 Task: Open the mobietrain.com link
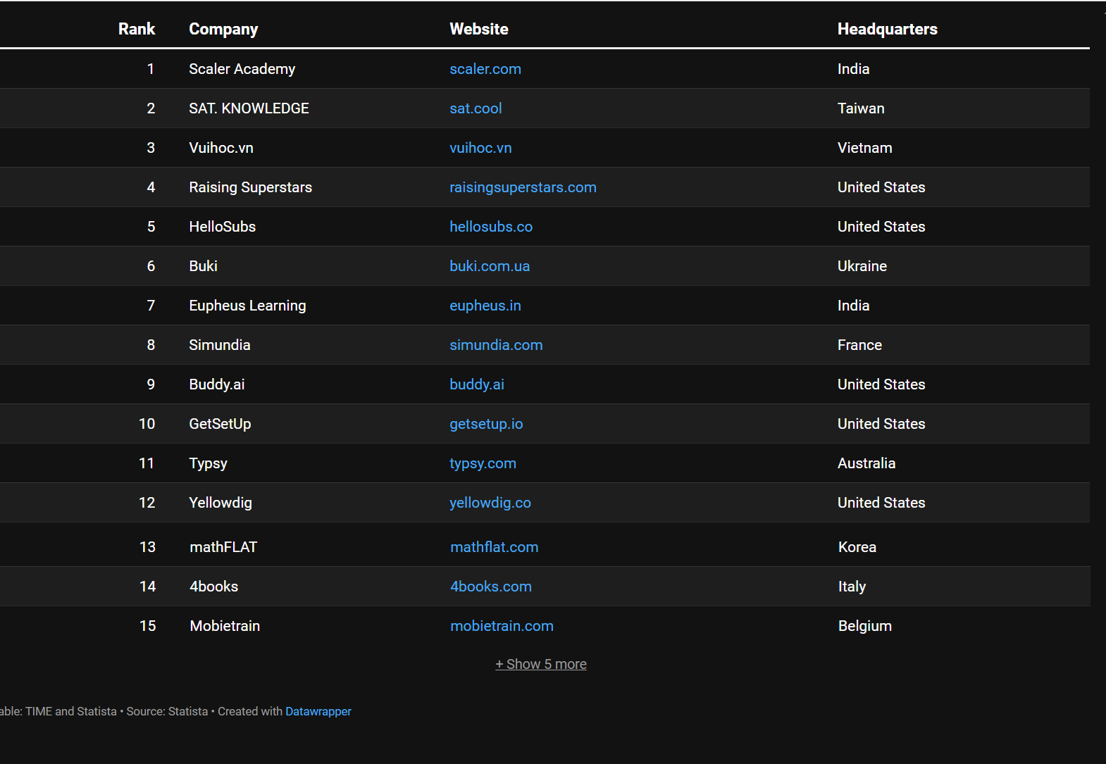(502, 626)
